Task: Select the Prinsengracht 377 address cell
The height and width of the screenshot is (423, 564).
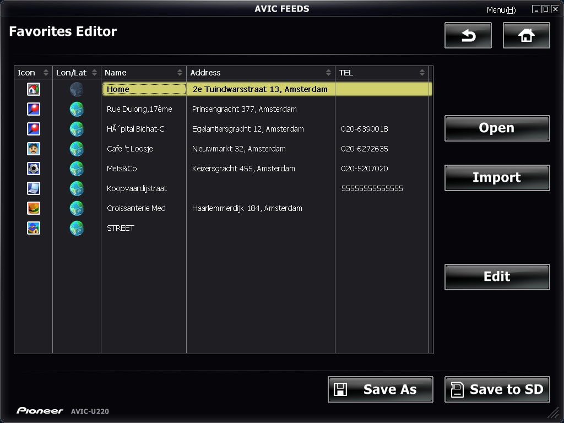Action: 245,109
